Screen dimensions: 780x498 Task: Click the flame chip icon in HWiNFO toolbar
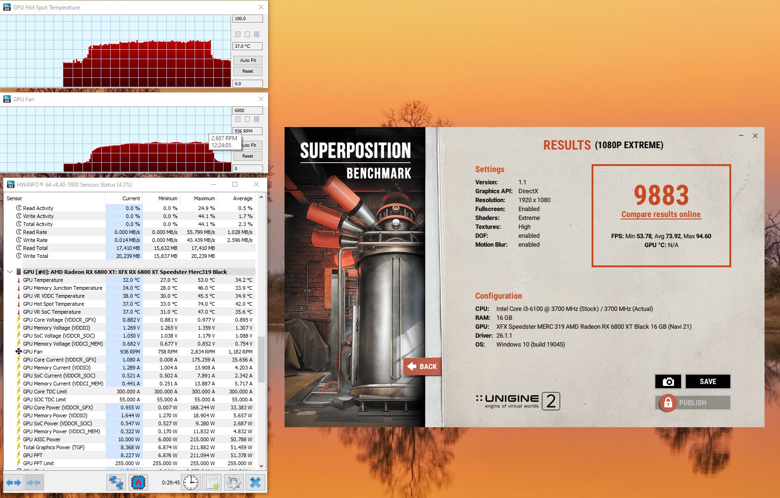pos(138,482)
